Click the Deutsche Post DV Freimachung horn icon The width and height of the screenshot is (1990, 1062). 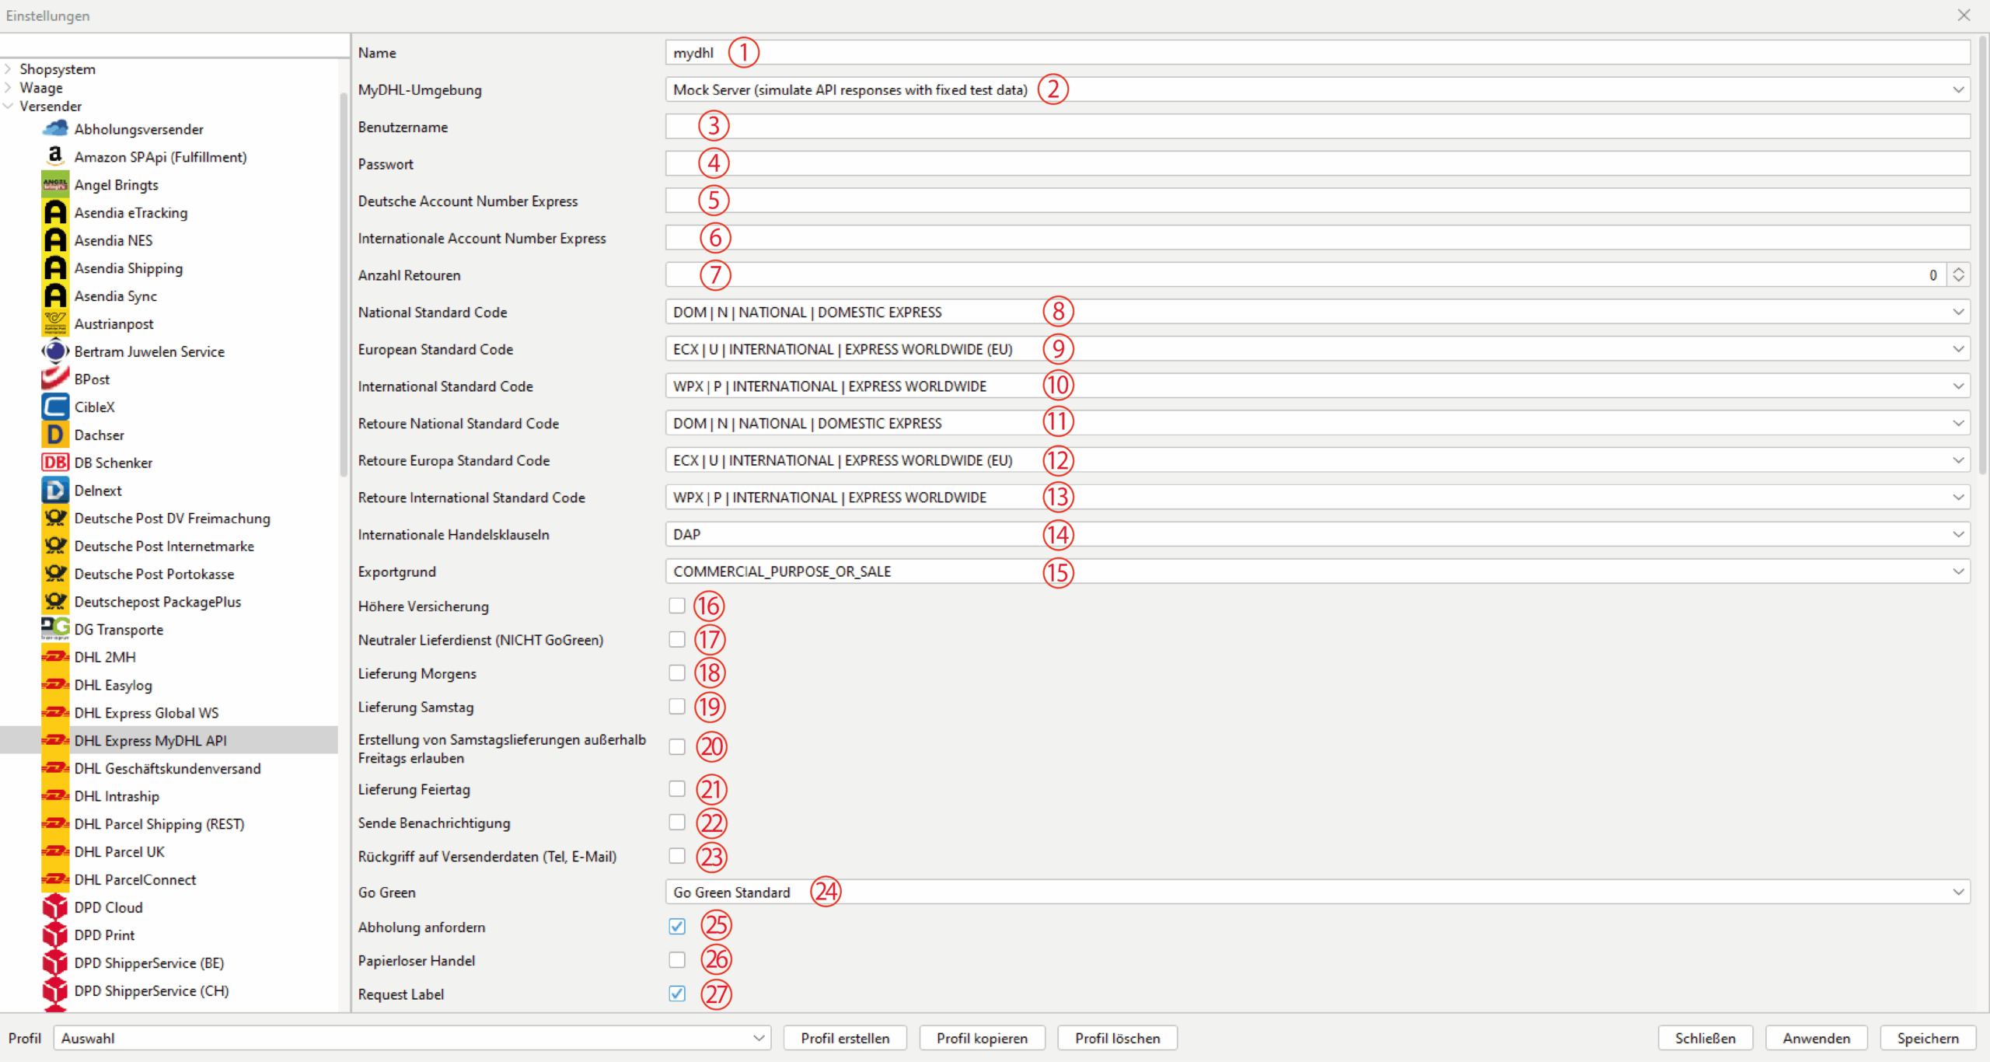click(55, 518)
